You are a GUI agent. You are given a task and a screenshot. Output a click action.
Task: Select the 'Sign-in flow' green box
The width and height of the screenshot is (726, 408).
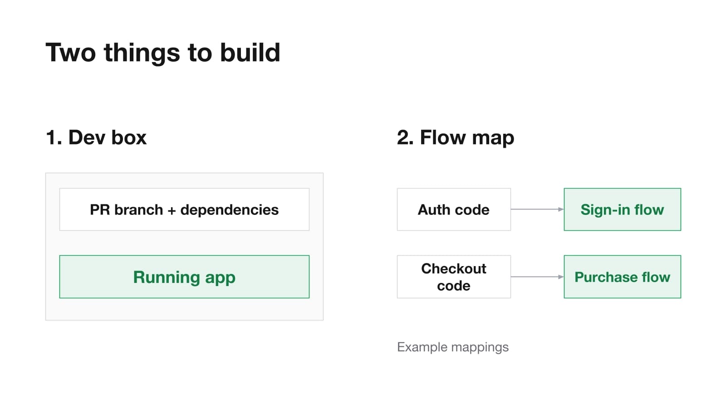pos(622,209)
